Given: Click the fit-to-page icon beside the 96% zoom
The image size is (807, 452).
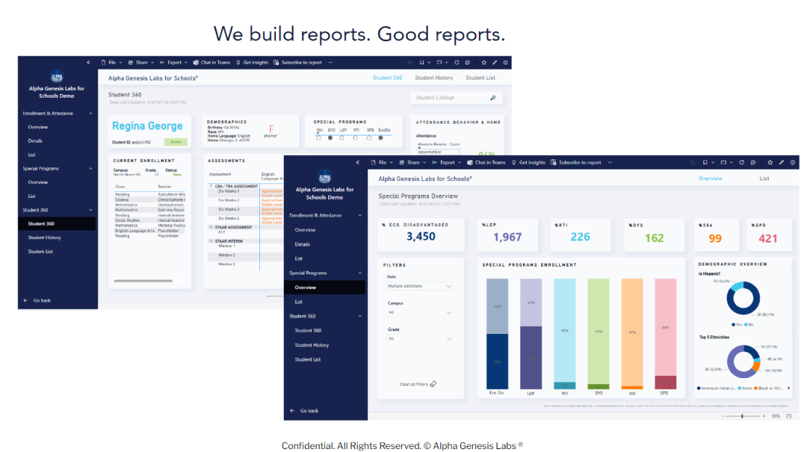Looking at the screenshot, I should coord(788,416).
